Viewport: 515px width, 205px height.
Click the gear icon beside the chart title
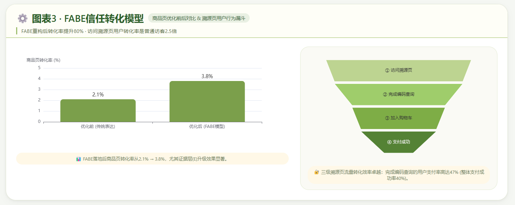23,19
